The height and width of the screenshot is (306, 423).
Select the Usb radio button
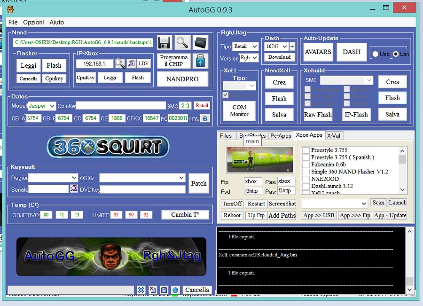point(375,54)
